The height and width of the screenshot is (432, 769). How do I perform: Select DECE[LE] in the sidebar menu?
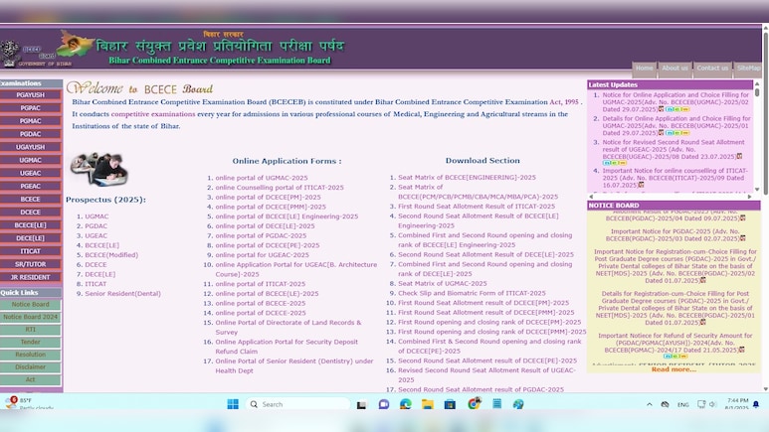[x=31, y=238]
